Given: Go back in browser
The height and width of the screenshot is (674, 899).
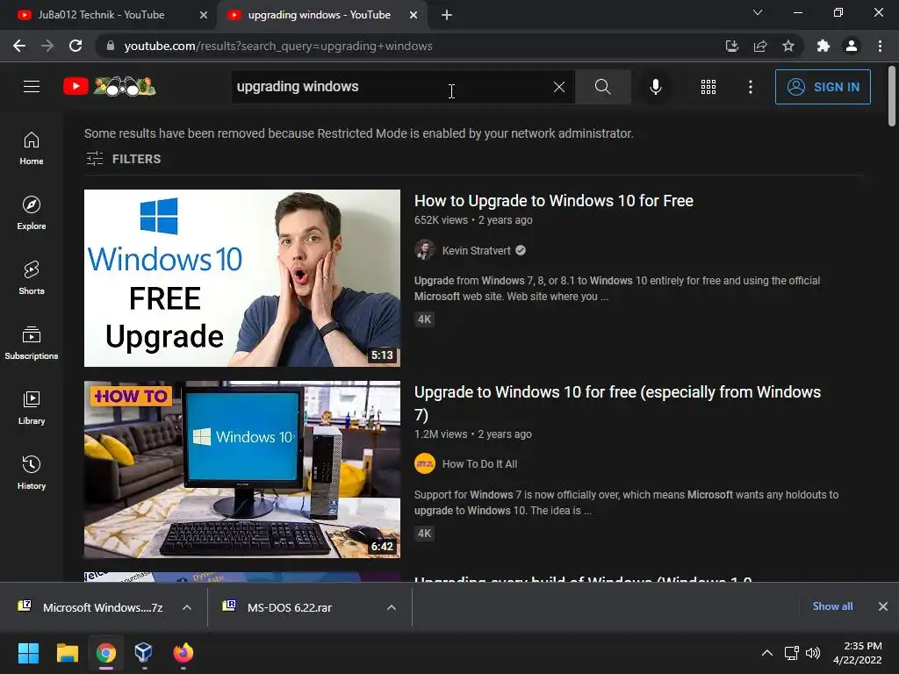Looking at the screenshot, I should coord(19,46).
